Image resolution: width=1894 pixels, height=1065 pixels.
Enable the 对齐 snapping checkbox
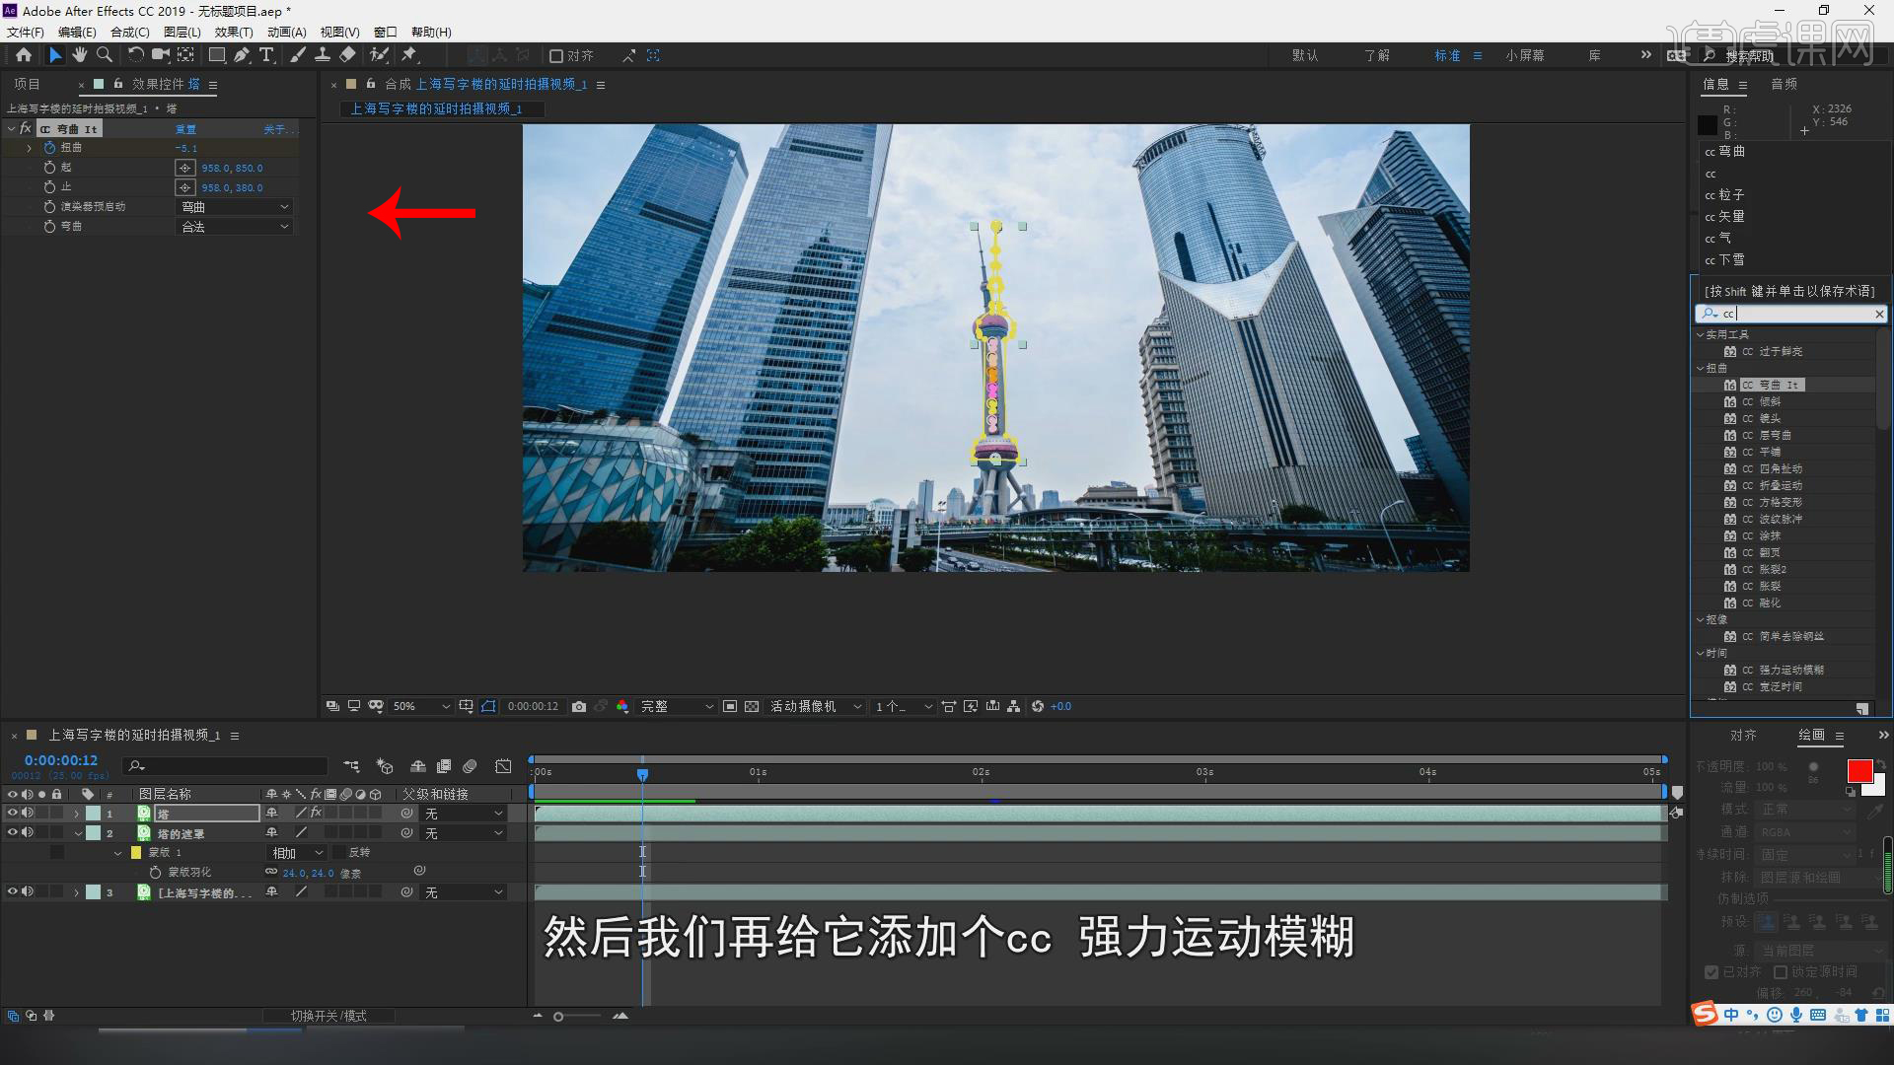pyautogui.click(x=556, y=56)
